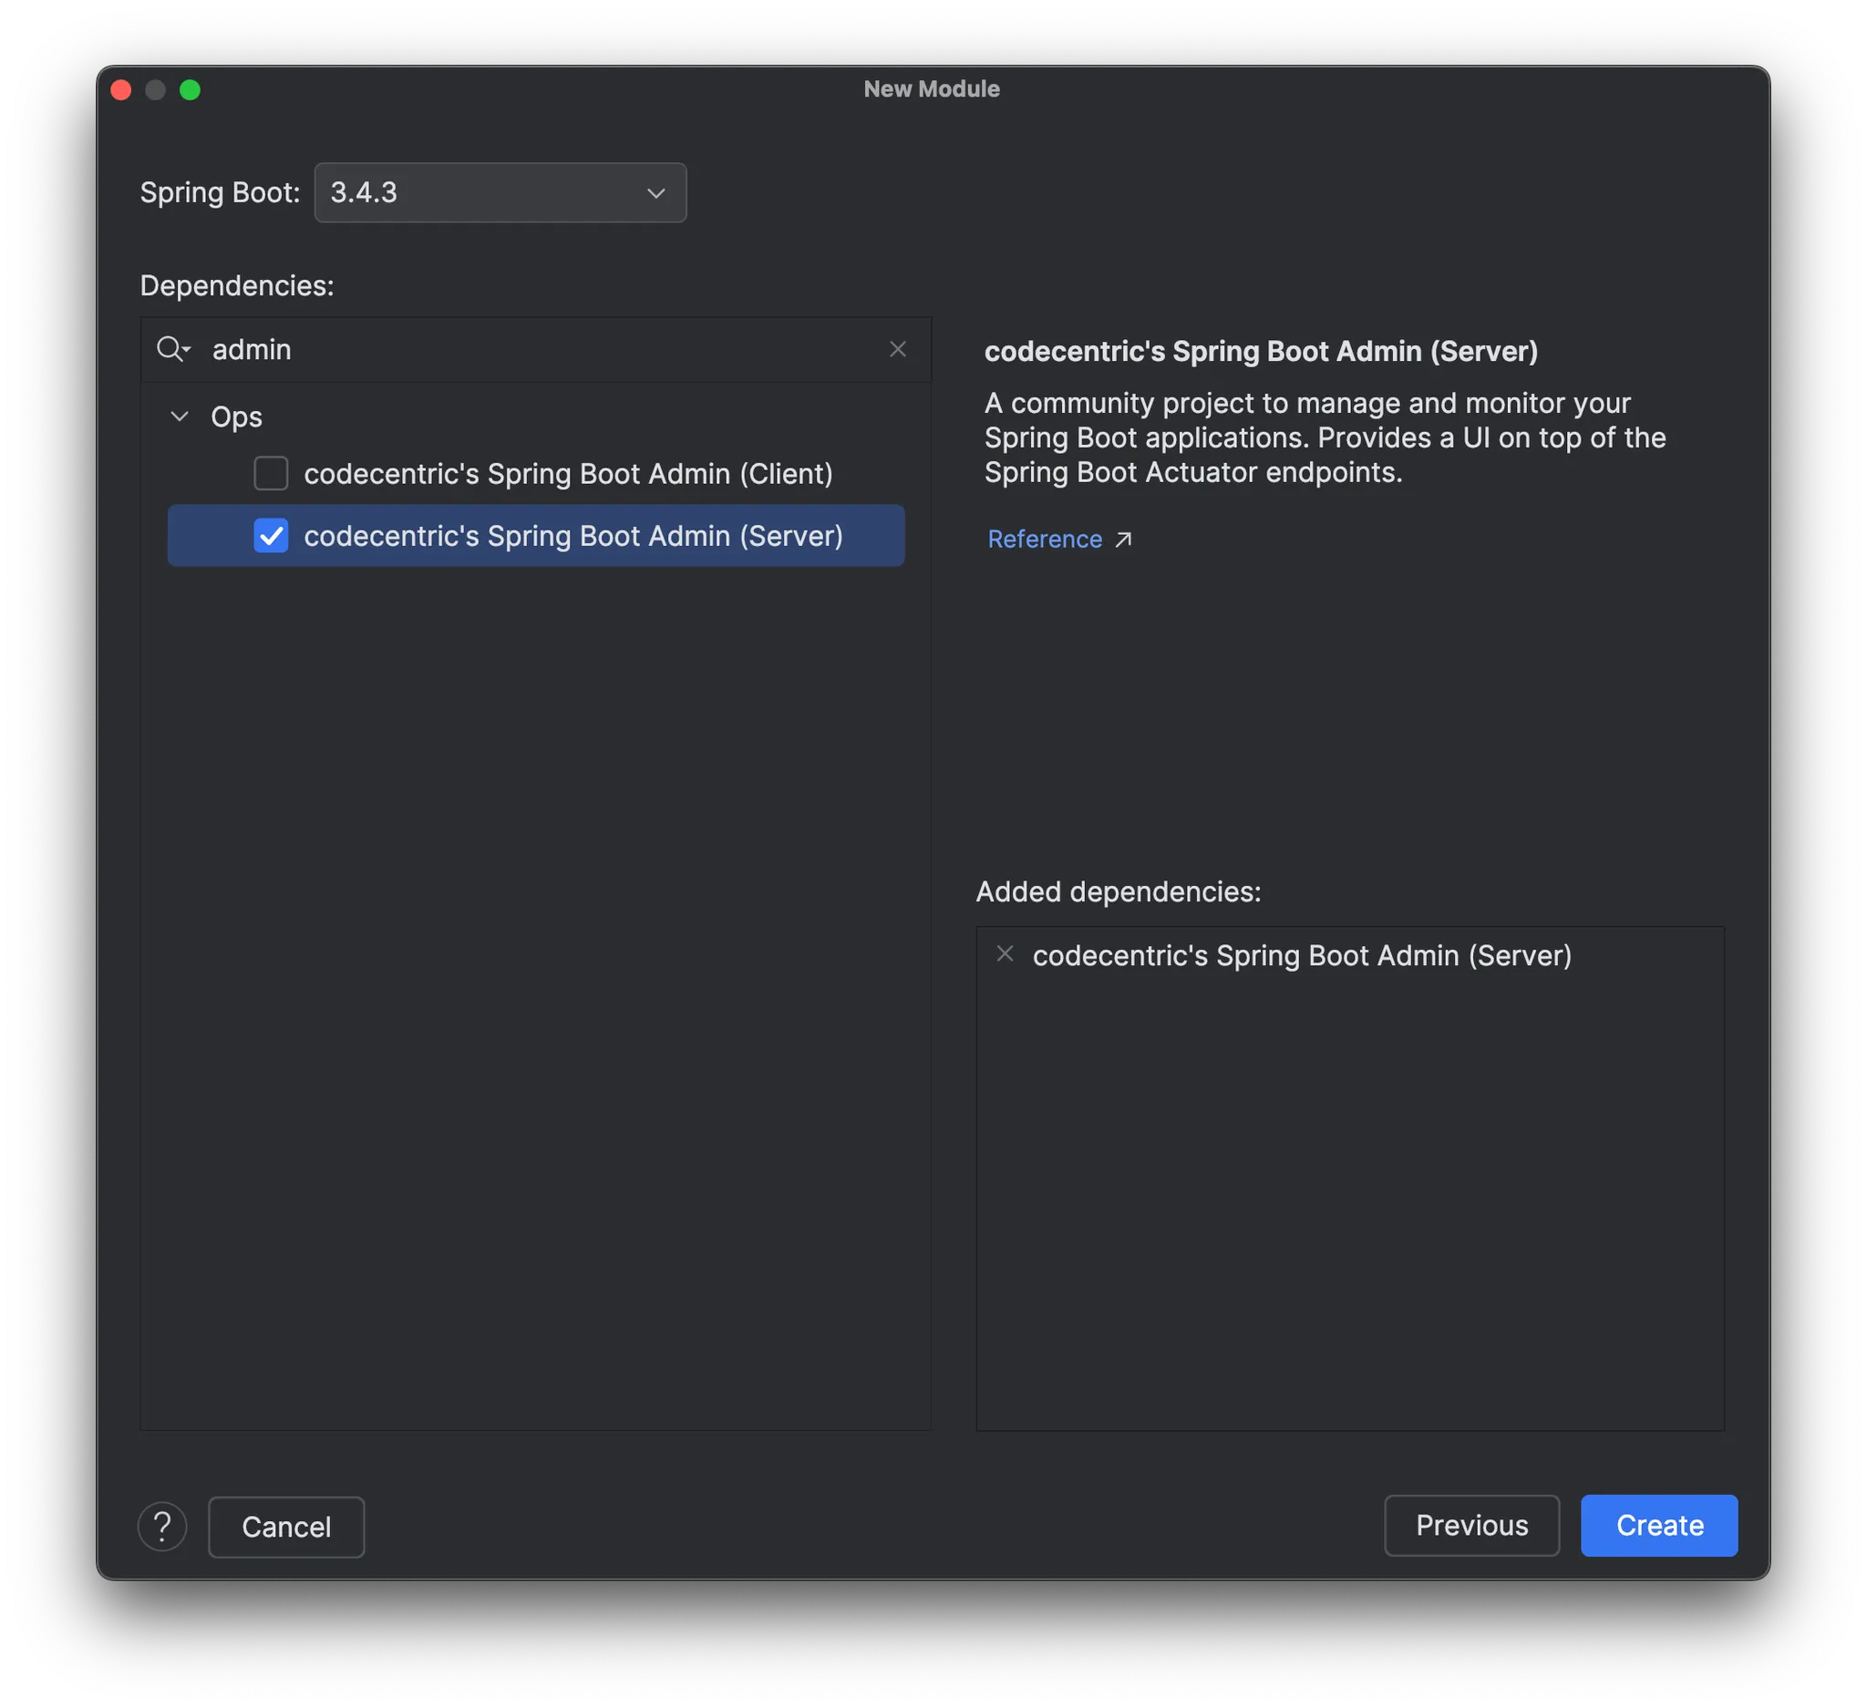This screenshot has width=1867, height=1708.
Task: Select the Spring Boot Admin (Server) row
Action: [572, 536]
